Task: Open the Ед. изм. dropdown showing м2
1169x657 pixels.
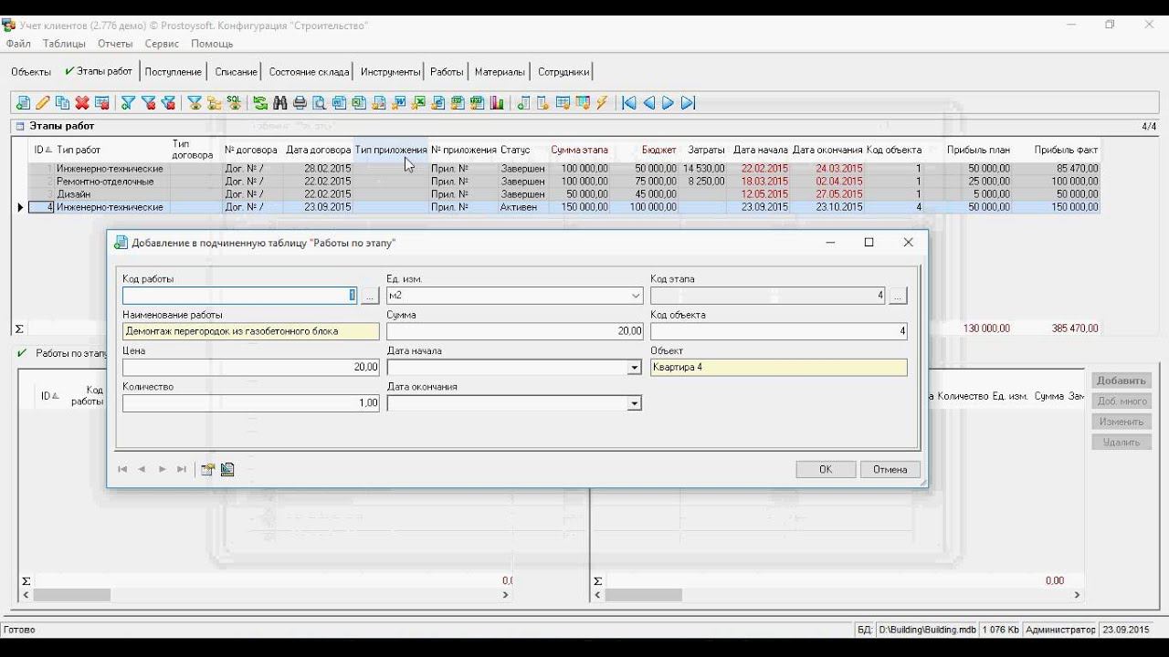Action: (636, 296)
